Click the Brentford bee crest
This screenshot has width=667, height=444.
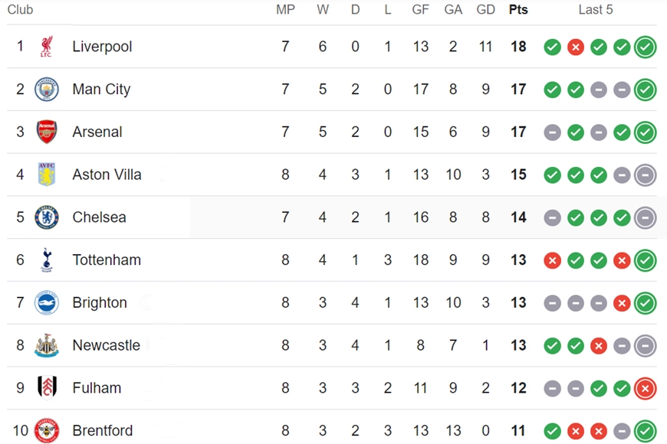tap(46, 430)
